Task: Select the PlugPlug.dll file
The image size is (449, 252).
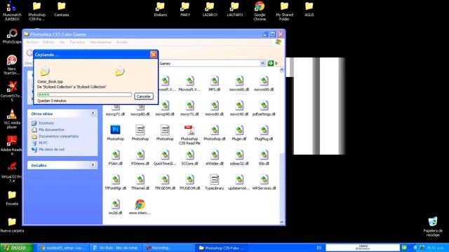Action: pyautogui.click(x=264, y=133)
